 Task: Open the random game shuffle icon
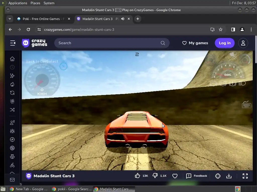point(12,110)
